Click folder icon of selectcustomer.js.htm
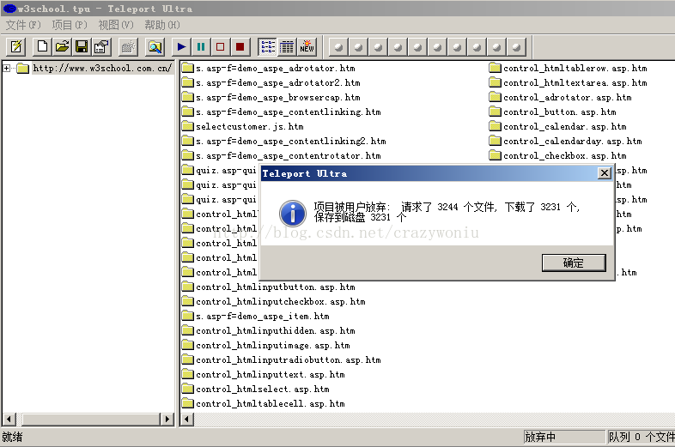This screenshot has width=675, height=447. [188, 126]
